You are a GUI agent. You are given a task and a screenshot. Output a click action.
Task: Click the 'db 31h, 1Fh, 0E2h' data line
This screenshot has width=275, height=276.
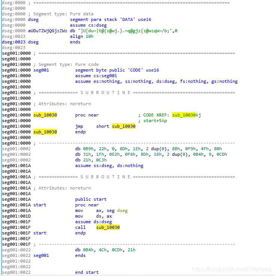pyautogui.click(x=151, y=154)
